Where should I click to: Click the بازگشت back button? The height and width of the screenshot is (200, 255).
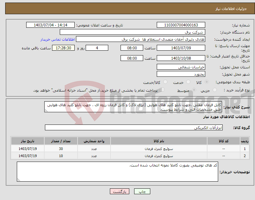pos(120,191)
